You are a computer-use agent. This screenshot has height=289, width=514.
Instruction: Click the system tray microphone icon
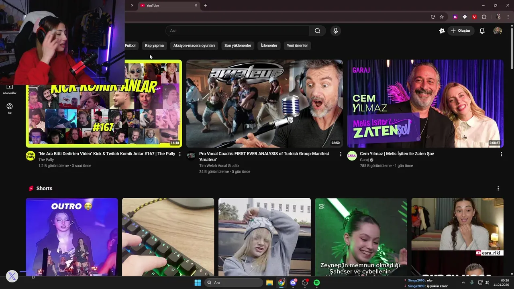(472, 283)
